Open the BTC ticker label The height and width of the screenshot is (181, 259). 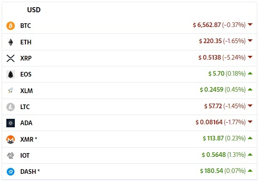click(x=25, y=26)
